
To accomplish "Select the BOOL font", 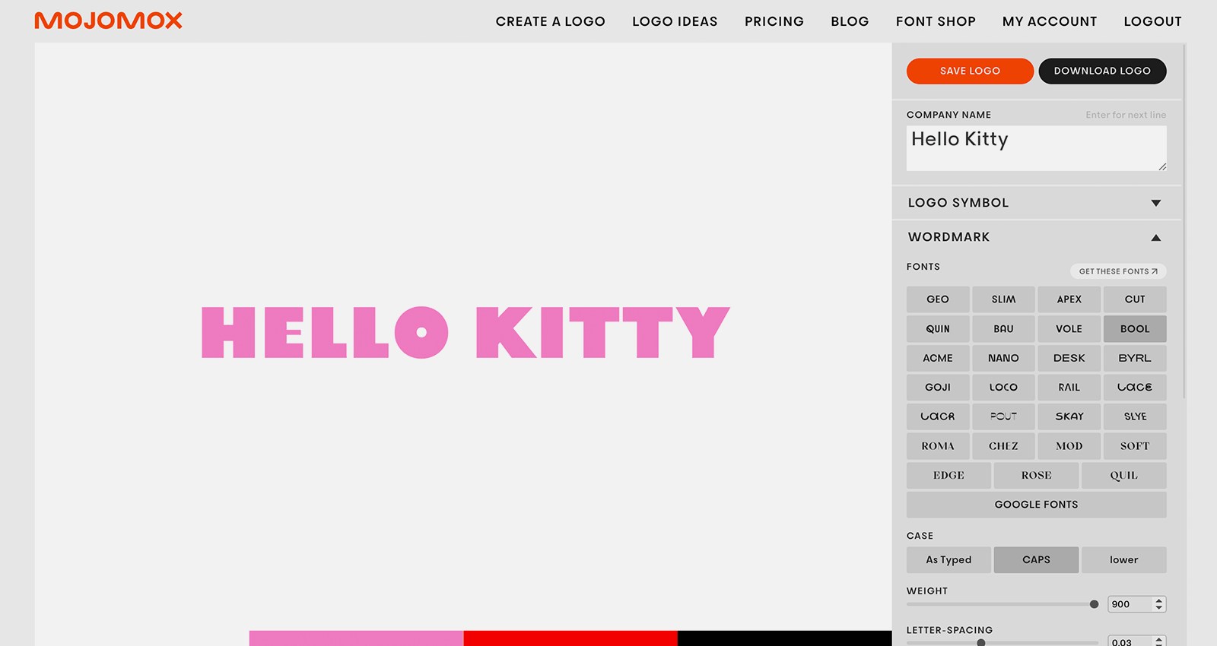I will click(x=1135, y=329).
